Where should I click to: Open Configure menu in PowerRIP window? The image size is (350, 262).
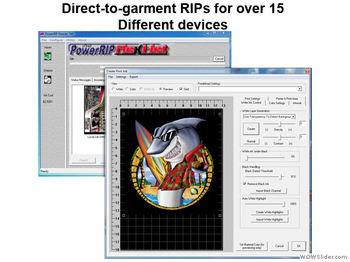pos(56,40)
